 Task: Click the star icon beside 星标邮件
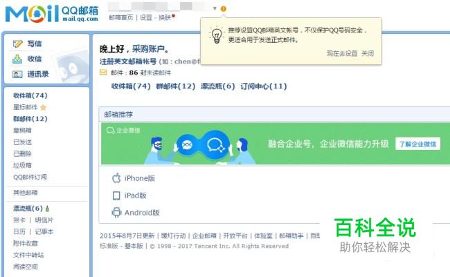(44, 108)
